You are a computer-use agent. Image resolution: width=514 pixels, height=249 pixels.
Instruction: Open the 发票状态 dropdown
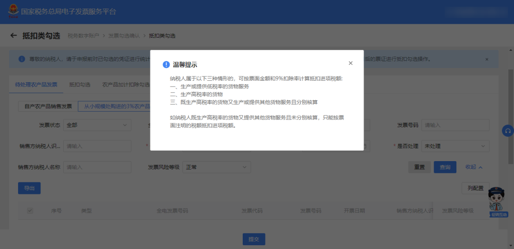coord(98,125)
